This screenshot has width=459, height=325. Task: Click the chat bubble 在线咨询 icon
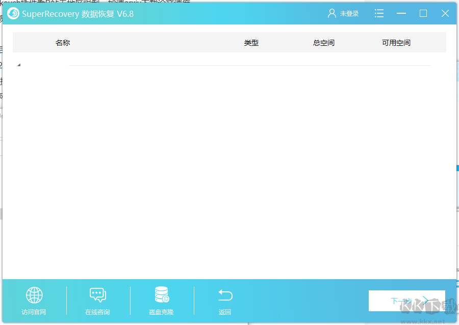pos(98,295)
